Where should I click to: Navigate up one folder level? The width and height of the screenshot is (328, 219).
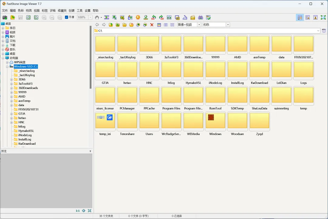[x=111, y=24]
